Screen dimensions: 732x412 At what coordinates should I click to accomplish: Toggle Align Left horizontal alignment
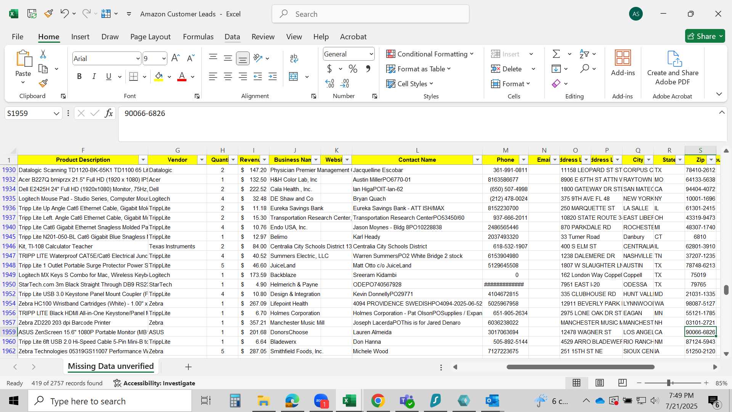click(213, 76)
